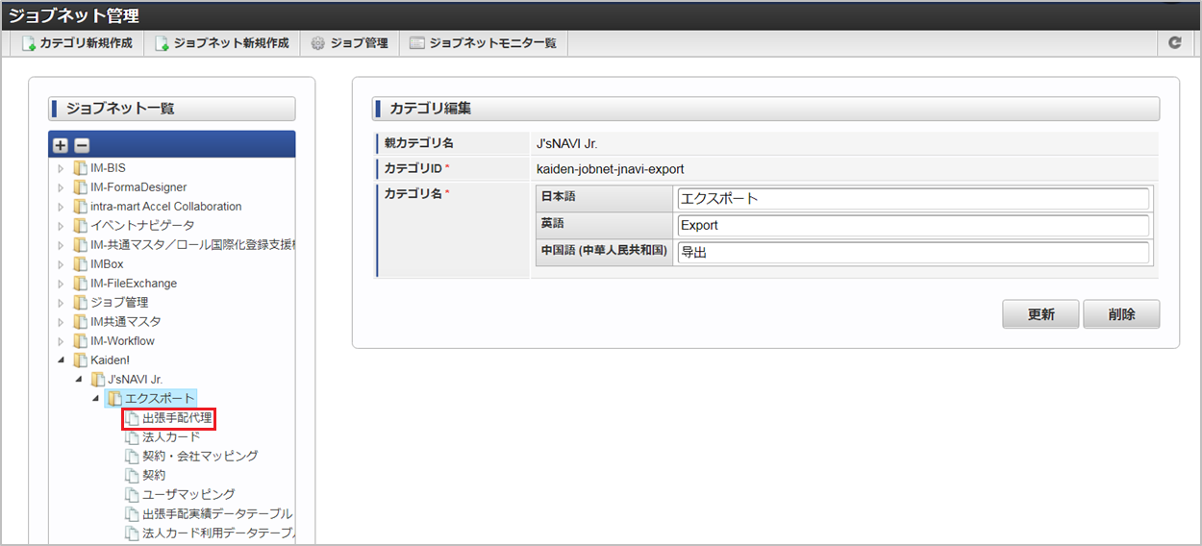
Task: Collapse the J'sNAVI Jr. node arrow
Action: [79, 380]
